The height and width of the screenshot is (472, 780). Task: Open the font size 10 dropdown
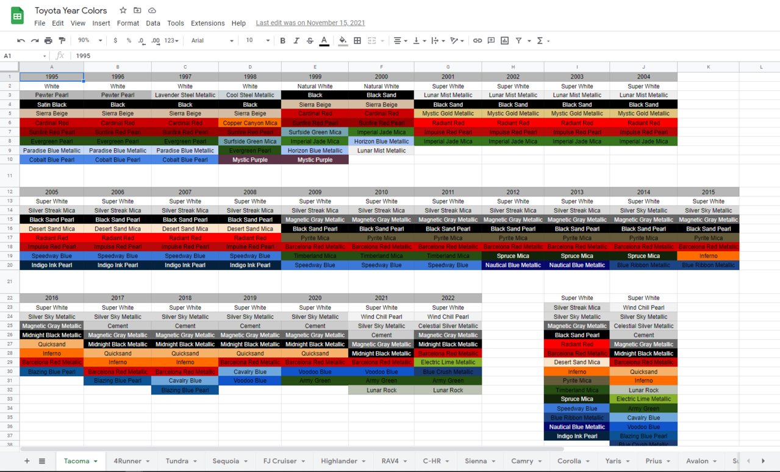coord(257,40)
